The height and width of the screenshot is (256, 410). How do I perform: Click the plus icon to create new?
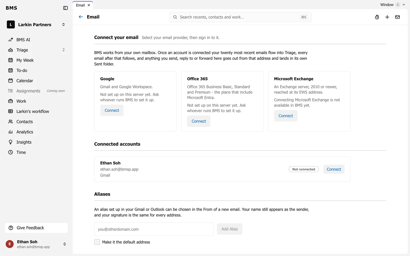387,17
